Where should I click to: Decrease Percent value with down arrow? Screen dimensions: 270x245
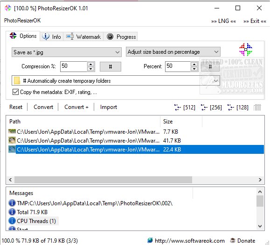point(194,69)
